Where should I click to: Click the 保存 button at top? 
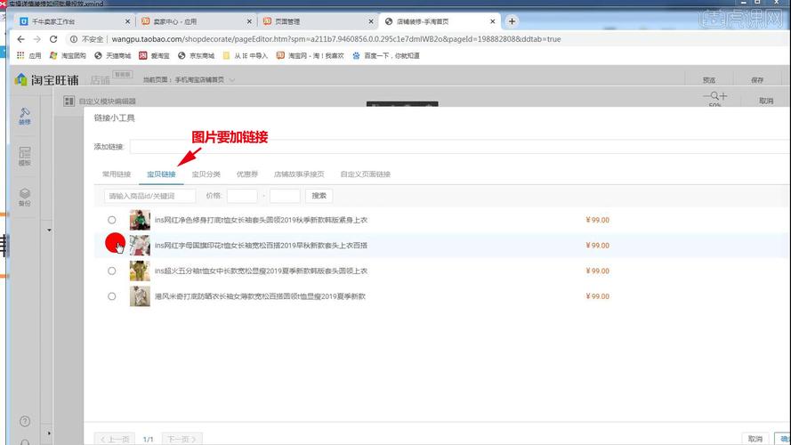click(757, 80)
